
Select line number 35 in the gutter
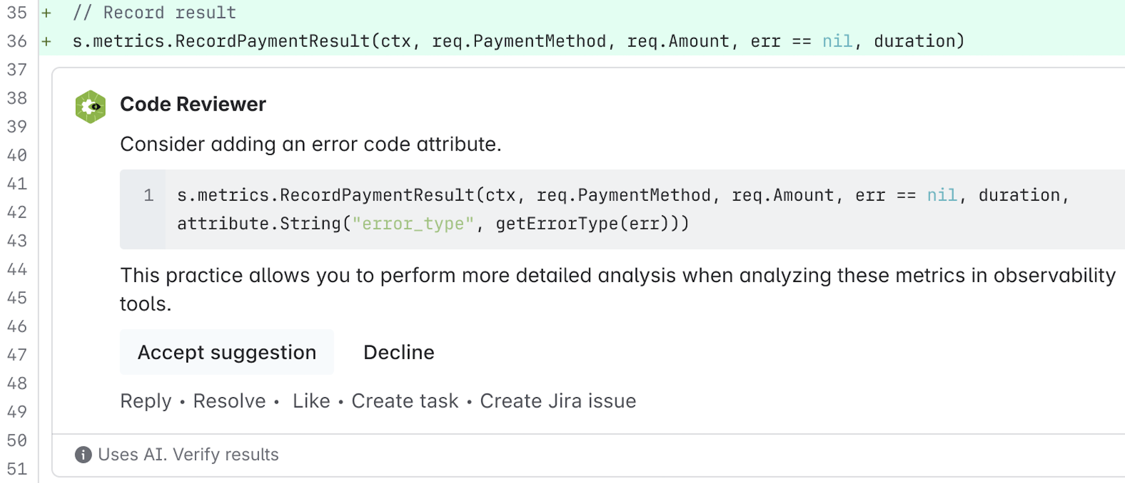point(18,12)
